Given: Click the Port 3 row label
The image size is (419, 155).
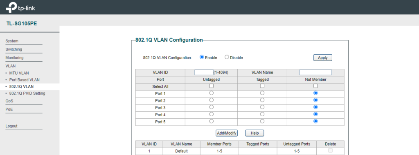Looking at the screenshot, I should point(160,108).
